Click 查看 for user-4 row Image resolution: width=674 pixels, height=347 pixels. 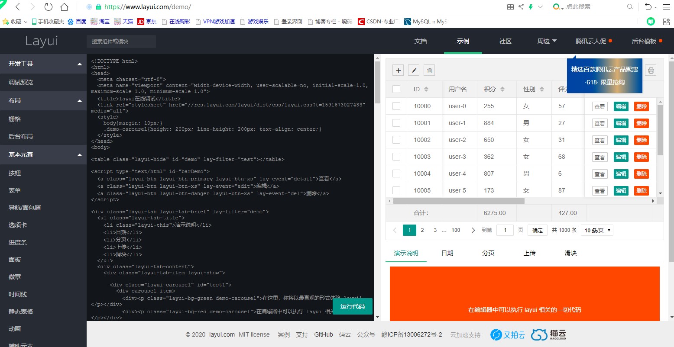click(x=600, y=174)
